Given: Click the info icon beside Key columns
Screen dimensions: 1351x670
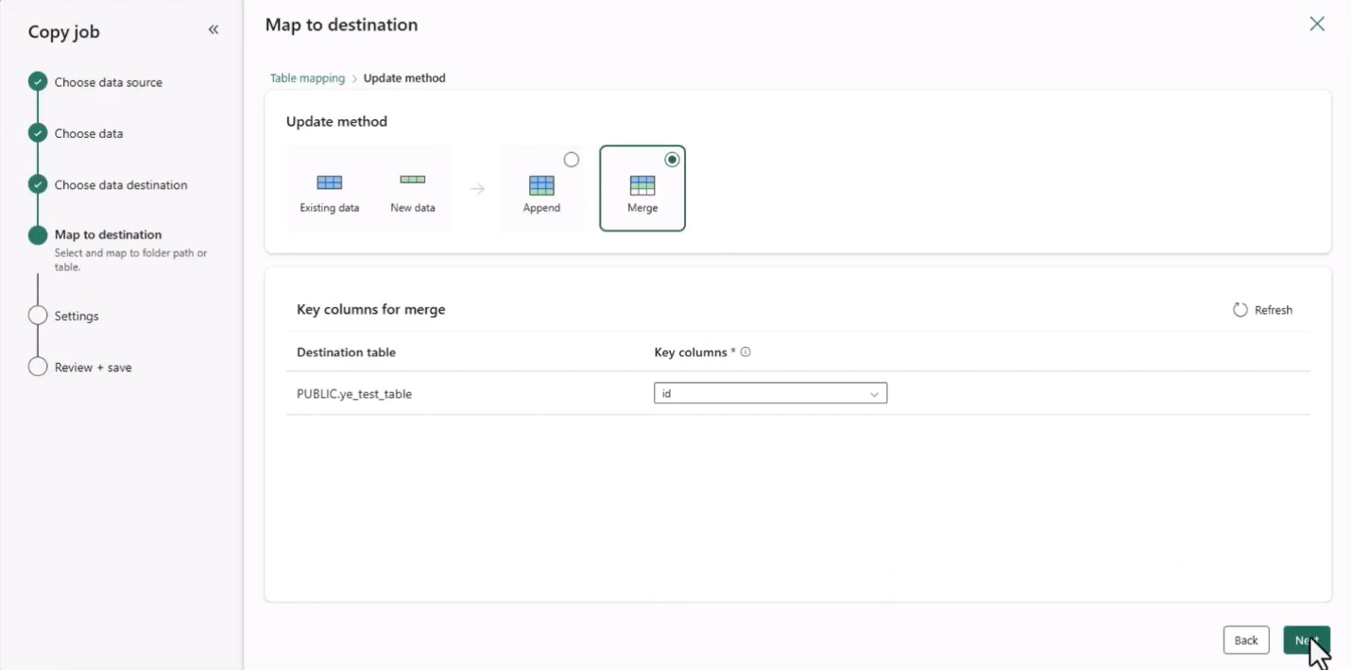Looking at the screenshot, I should point(745,352).
